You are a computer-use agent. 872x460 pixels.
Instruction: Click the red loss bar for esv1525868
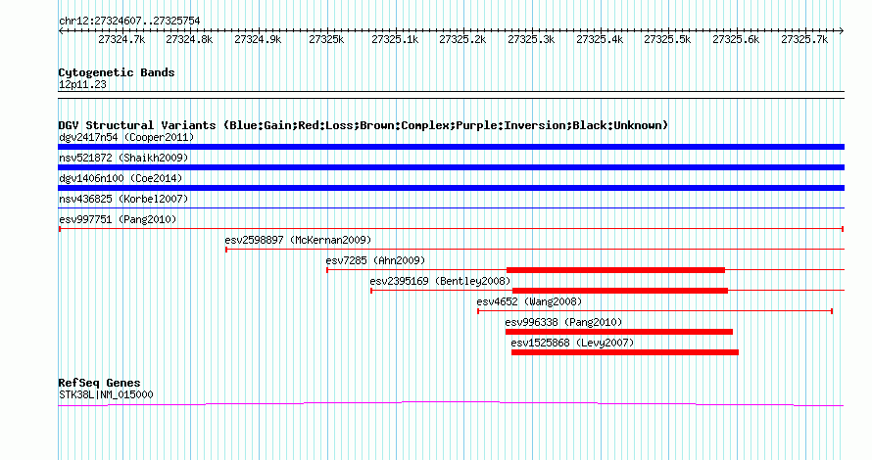(x=625, y=352)
